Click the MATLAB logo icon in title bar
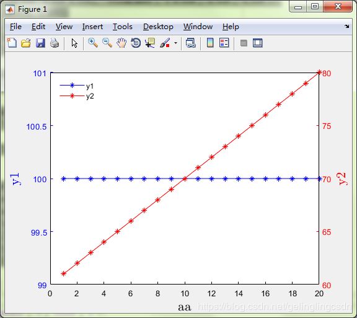This screenshot has width=357, height=318. [x=10, y=9]
